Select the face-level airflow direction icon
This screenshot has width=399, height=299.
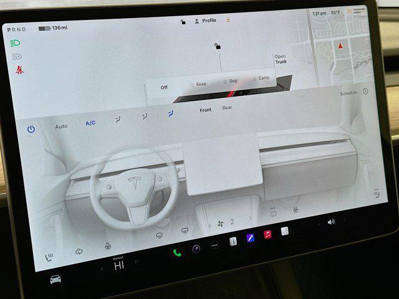(x=145, y=116)
